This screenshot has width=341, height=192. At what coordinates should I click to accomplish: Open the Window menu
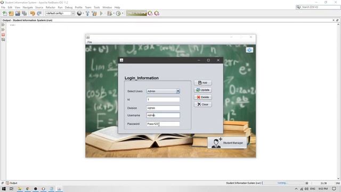pyautogui.click(x=107, y=7)
